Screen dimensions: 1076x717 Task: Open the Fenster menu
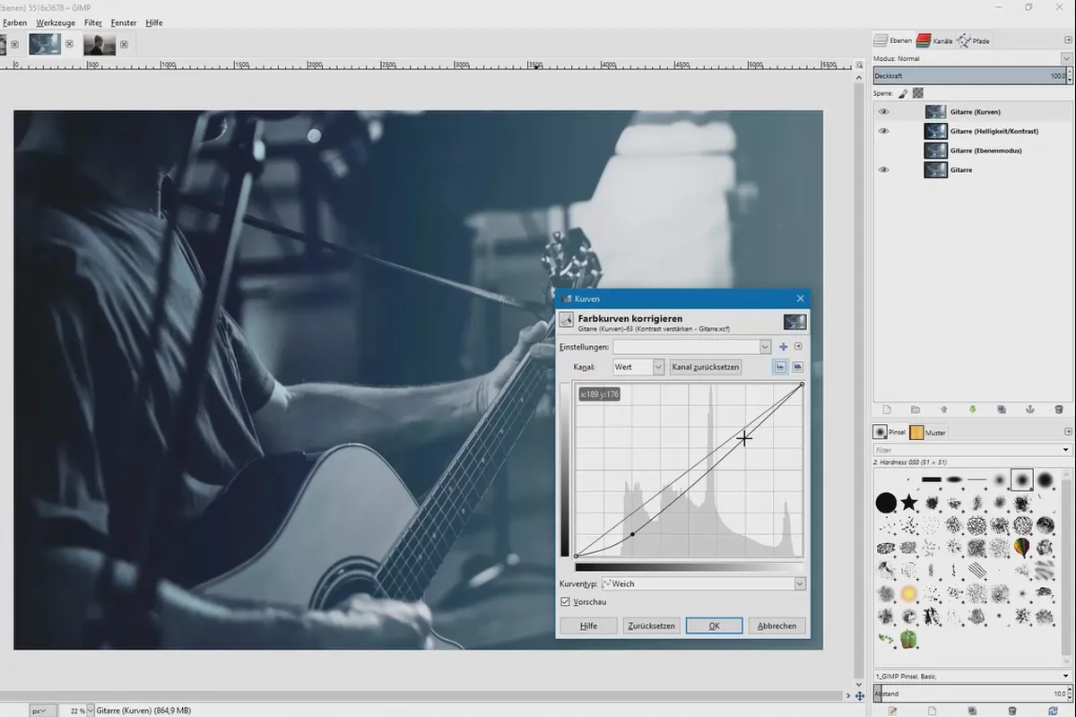point(124,22)
